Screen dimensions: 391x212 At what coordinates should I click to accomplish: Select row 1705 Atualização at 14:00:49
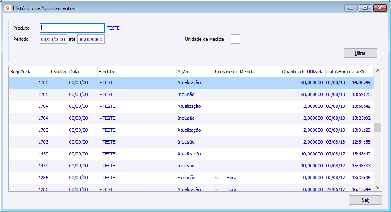pyautogui.click(x=192, y=82)
